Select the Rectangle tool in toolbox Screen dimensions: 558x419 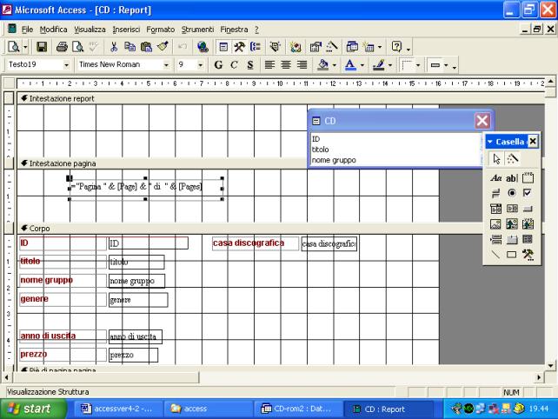pyautogui.click(x=511, y=254)
